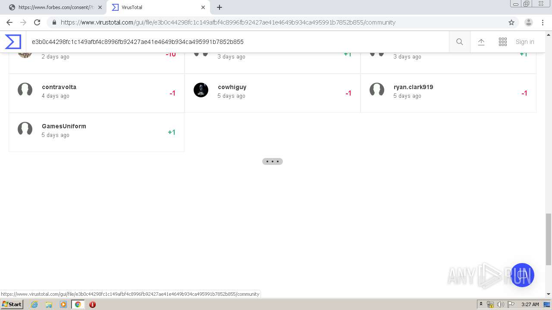Close the VirusTotal tab
This screenshot has width=552, height=310.
pyautogui.click(x=203, y=7)
